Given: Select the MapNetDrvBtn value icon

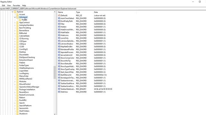Looking at the screenshot, I should [x=59, y=47].
